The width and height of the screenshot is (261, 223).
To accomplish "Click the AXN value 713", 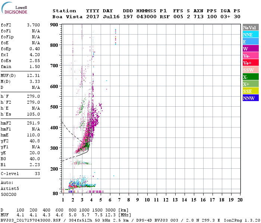I will [x=198, y=17].
